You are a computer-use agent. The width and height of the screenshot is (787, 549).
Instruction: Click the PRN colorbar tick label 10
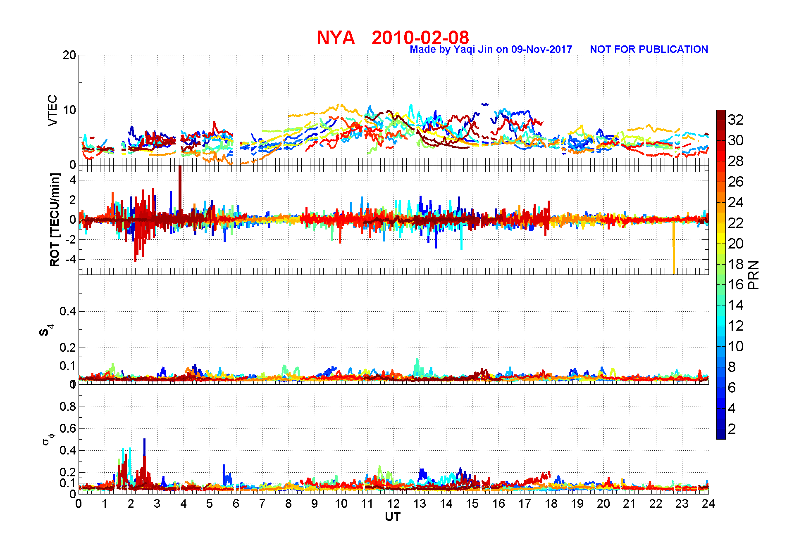click(x=736, y=346)
